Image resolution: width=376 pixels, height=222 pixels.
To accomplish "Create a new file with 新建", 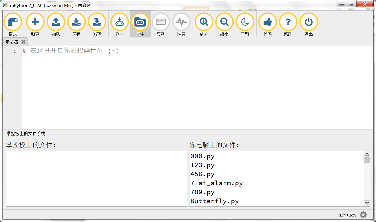I will pyautogui.click(x=35, y=24).
